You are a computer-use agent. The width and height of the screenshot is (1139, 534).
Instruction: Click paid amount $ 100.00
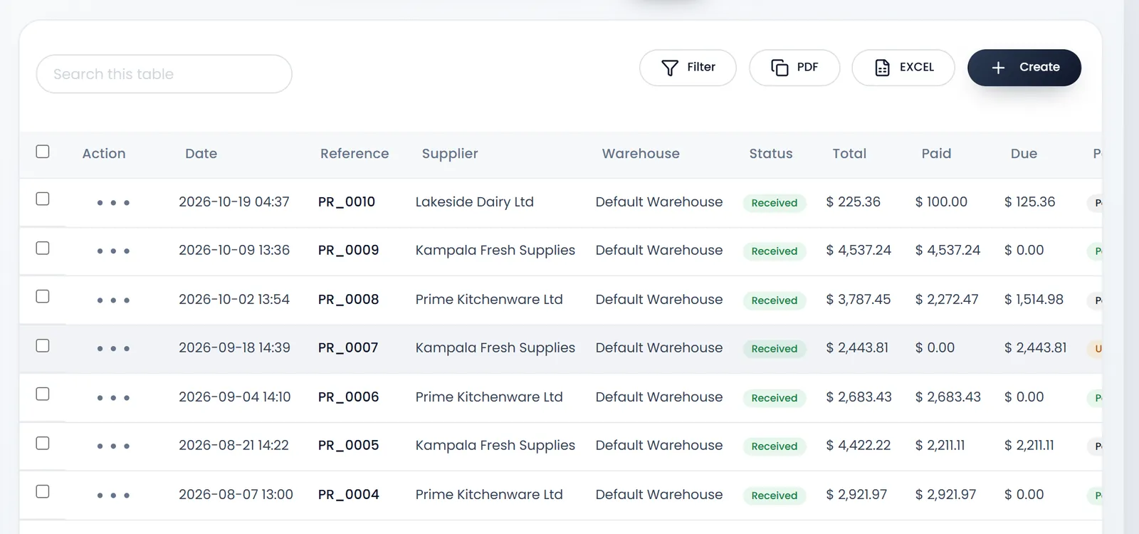tap(941, 202)
